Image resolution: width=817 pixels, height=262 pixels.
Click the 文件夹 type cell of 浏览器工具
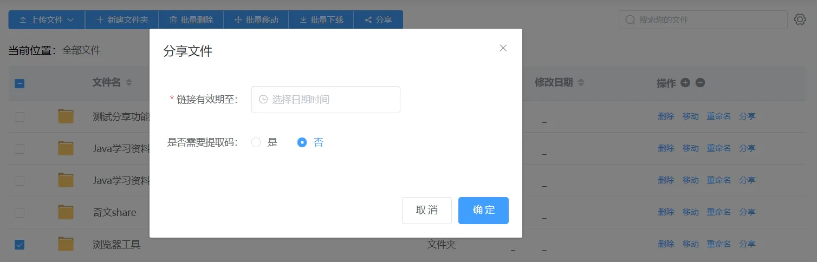point(441,245)
